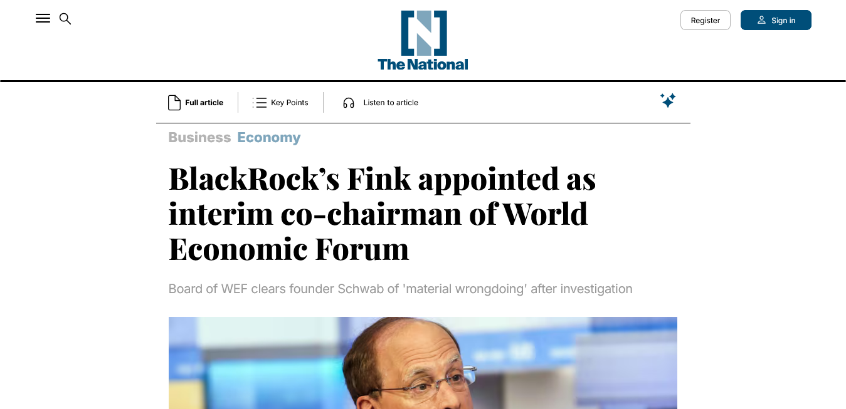Select Listen to article option

(390, 103)
